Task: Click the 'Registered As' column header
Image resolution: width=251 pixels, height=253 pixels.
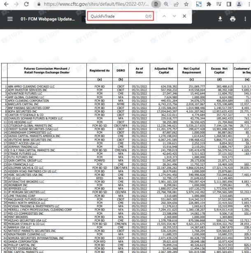Action: (x=100, y=71)
